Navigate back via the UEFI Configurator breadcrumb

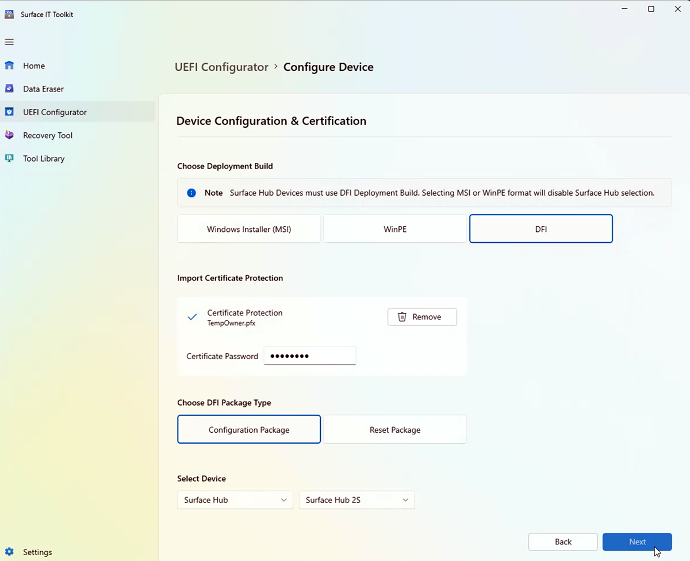click(x=221, y=67)
